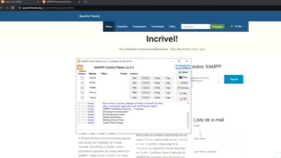
Task: Quit the XAMPP control panel
Action: (183, 99)
